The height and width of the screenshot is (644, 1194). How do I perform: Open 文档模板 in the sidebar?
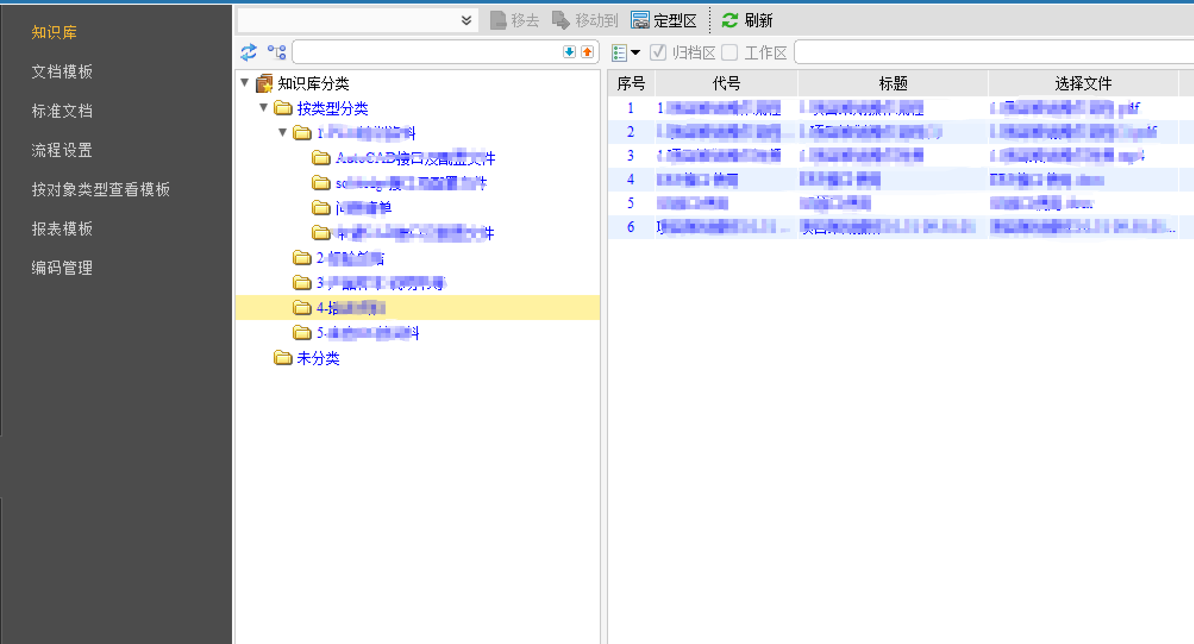click(x=62, y=71)
